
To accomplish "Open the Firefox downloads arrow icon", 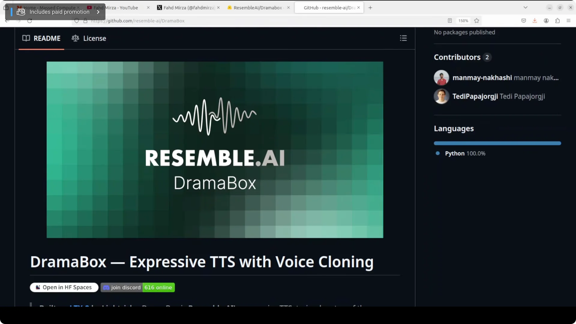I will point(535,21).
